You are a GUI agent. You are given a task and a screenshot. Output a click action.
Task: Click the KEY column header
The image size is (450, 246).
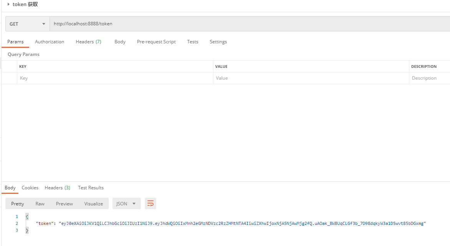[x=23, y=66]
